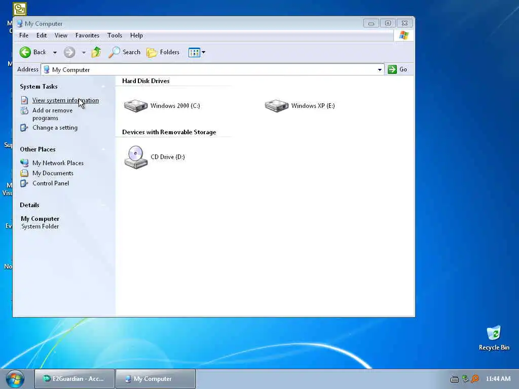Open the File menu
Screen dimensions: 519x389
[x=24, y=35]
